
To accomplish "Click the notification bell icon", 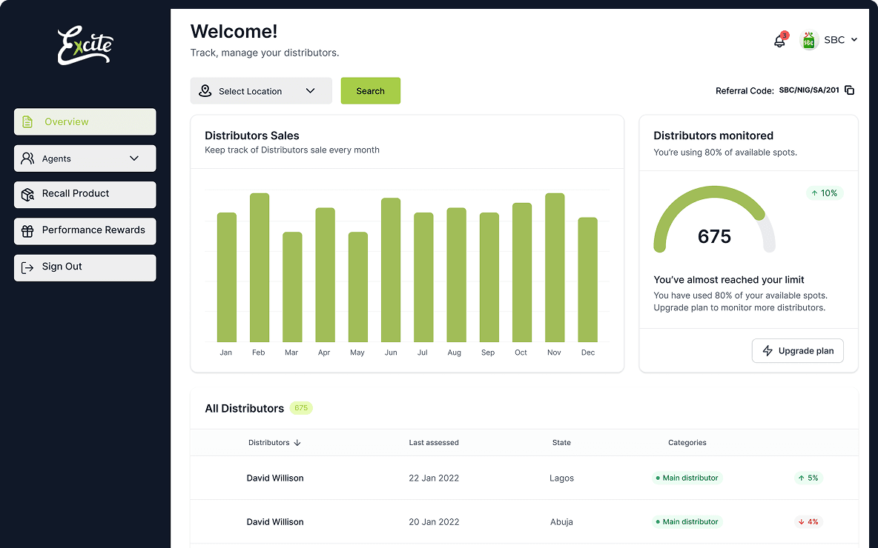I will click(779, 41).
